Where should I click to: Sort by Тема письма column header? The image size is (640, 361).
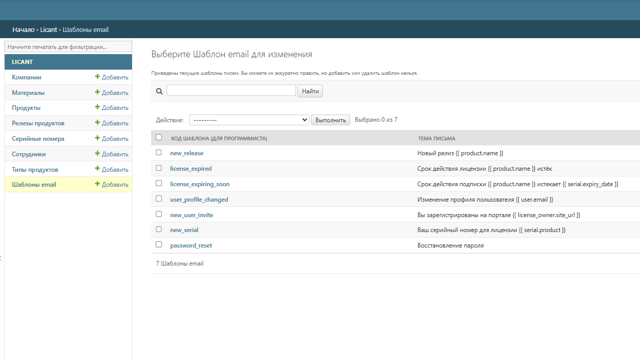436,138
